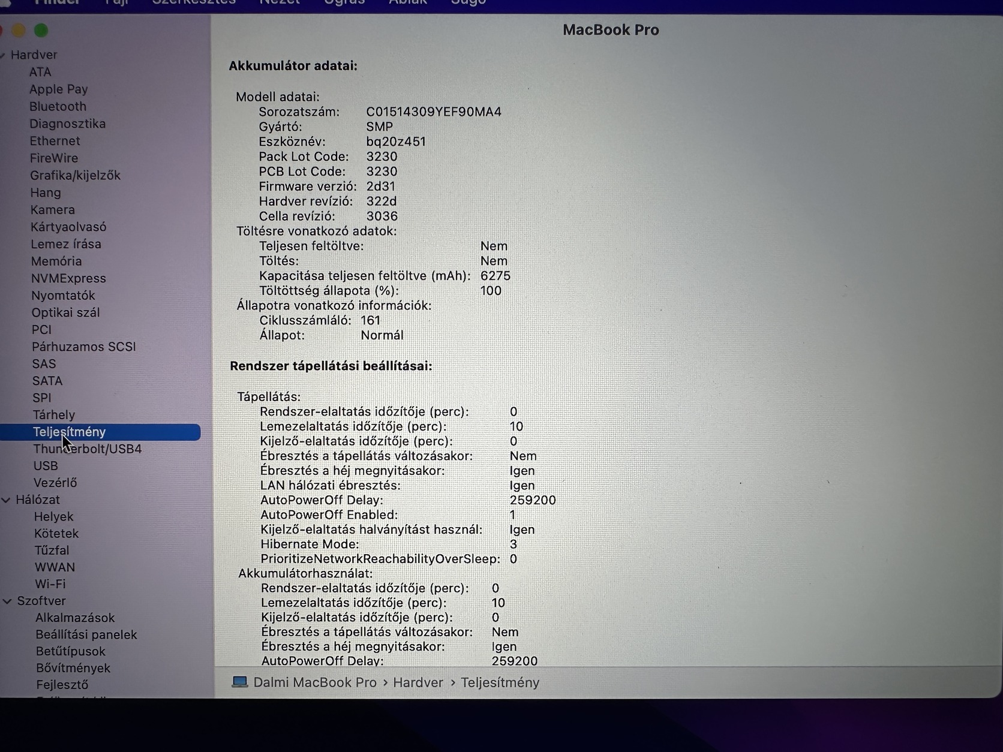
Task: Show the Betűtípusok section
Action: click(71, 651)
